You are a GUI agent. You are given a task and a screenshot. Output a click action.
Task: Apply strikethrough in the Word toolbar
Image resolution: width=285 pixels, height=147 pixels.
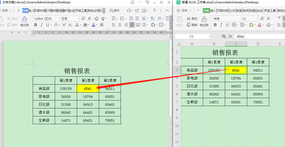[56, 25]
